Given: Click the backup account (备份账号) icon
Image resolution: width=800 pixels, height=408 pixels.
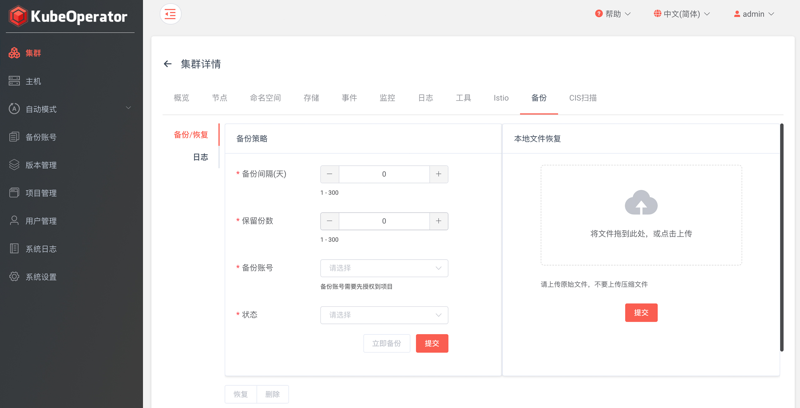Looking at the screenshot, I should tap(14, 137).
